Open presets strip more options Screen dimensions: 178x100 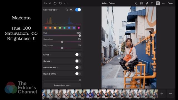pyautogui.click(x=170, y=94)
